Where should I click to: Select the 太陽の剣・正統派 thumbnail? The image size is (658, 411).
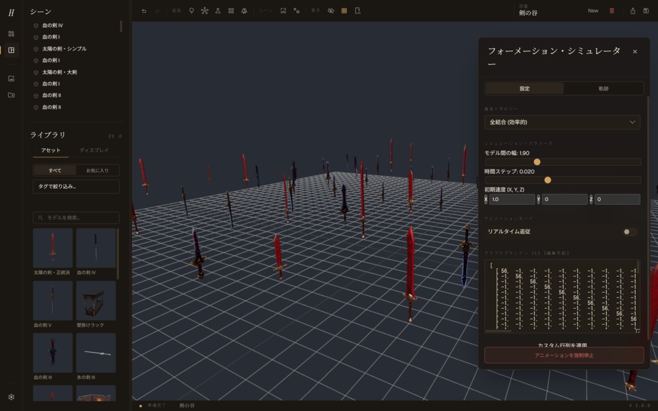click(53, 248)
